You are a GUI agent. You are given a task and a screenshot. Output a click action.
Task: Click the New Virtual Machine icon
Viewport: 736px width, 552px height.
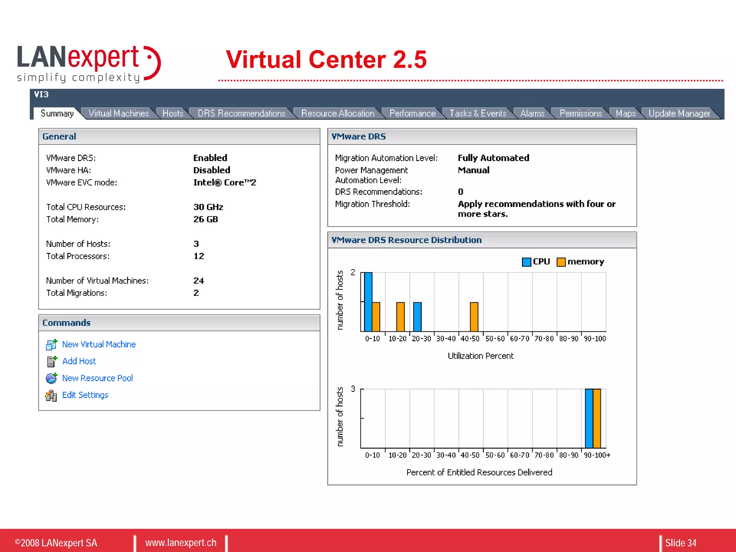pyautogui.click(x=51, y=344)
